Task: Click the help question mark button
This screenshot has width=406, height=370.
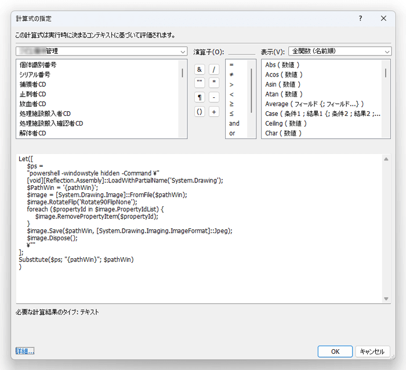Action: point(360,19)
